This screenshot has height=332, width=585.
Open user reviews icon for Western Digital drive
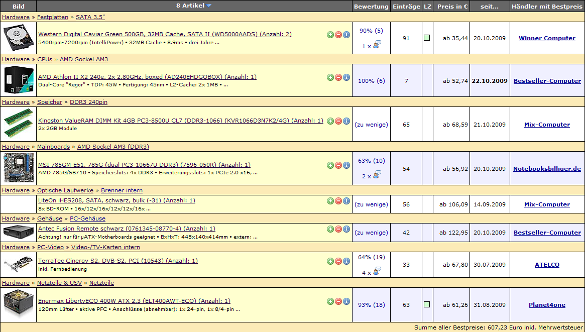[377, 44]
